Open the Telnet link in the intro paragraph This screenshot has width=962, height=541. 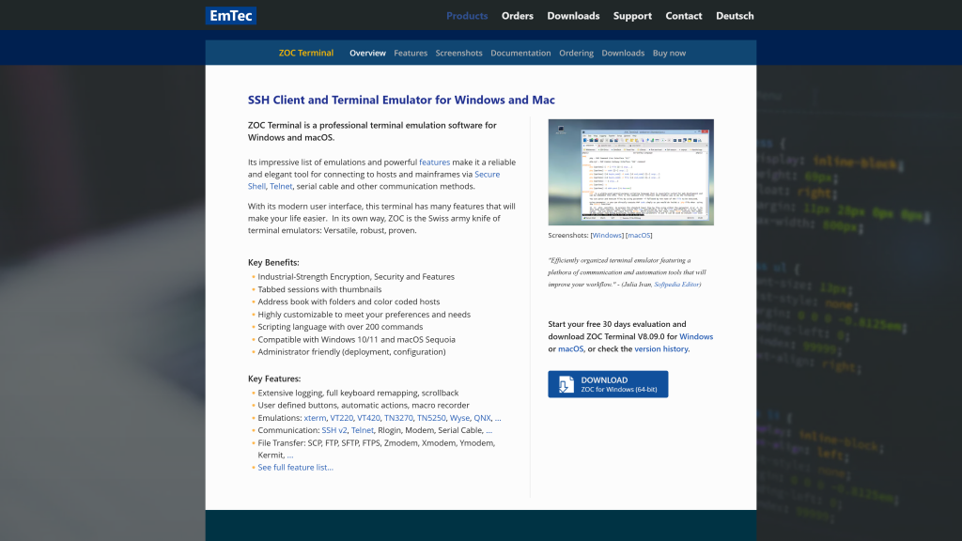(x=281, y=187)
